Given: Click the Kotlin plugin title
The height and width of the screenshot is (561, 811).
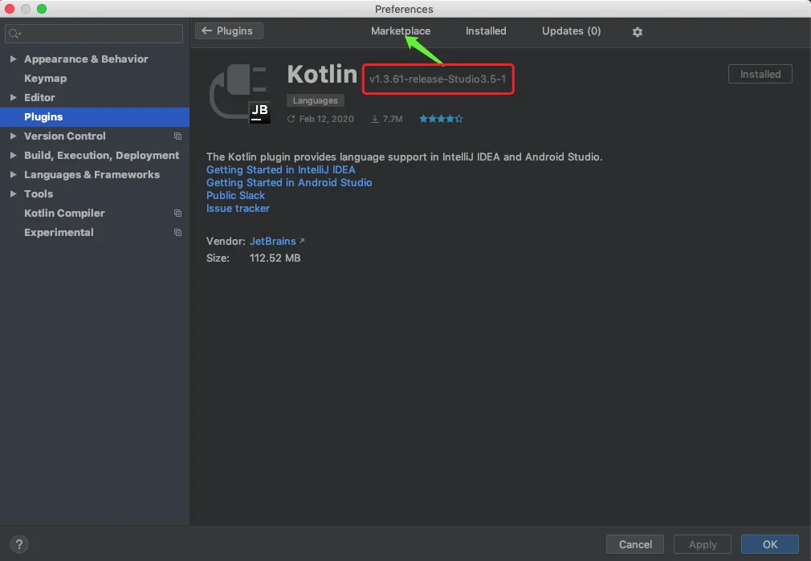Looking at the screenshot, I should coord(322,74).
